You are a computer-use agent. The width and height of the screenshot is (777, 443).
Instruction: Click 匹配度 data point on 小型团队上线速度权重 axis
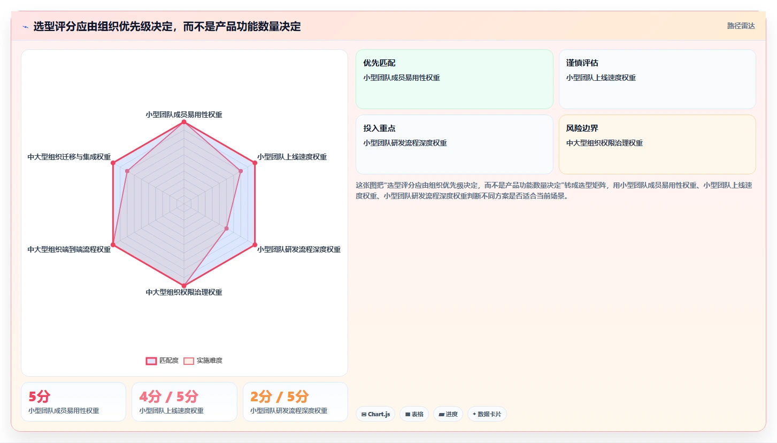click(255, 163)
